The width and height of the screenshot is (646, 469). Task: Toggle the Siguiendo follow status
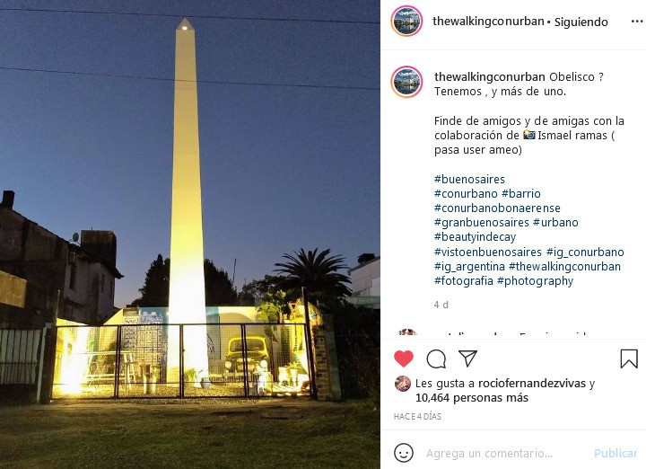[581, 22]
